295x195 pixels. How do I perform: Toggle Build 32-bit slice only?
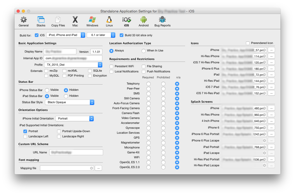point(121,35)
